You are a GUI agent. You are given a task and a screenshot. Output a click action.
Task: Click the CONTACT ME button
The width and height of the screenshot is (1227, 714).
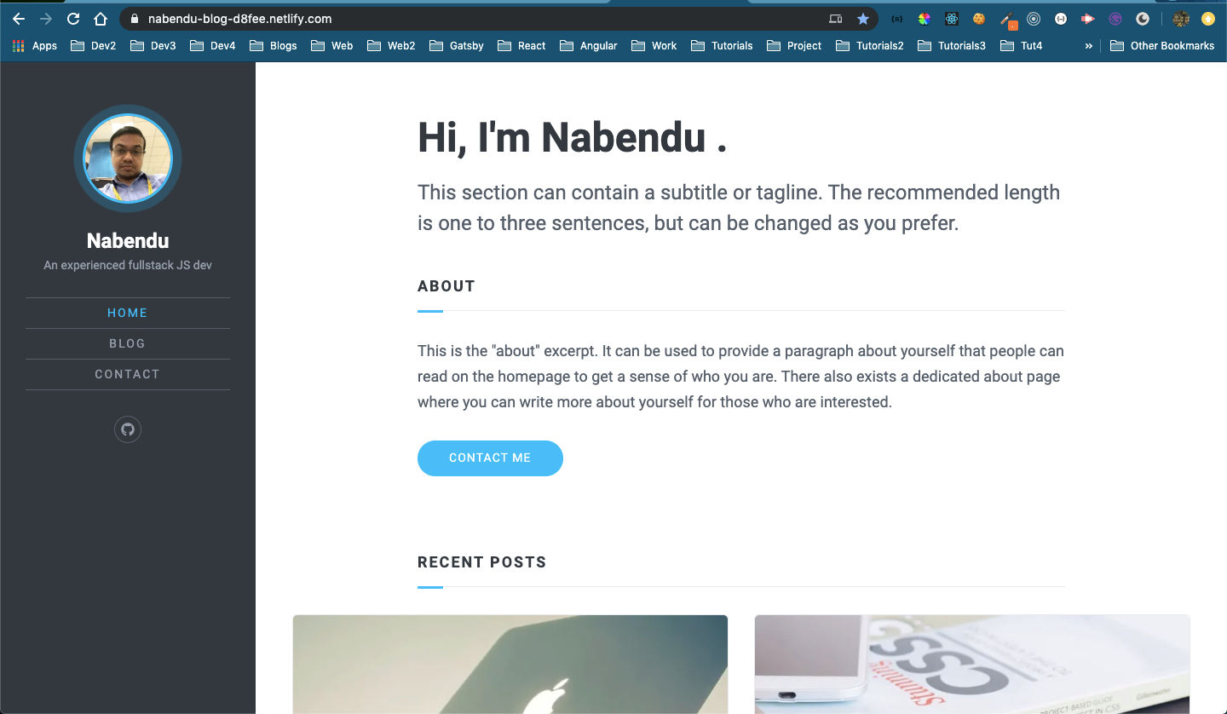tap(490, 458)
